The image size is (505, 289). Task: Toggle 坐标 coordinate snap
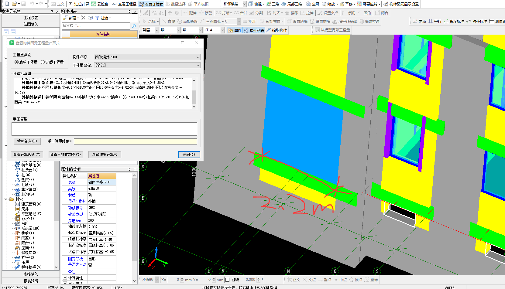pyautogui.click(x=371, y=280)
